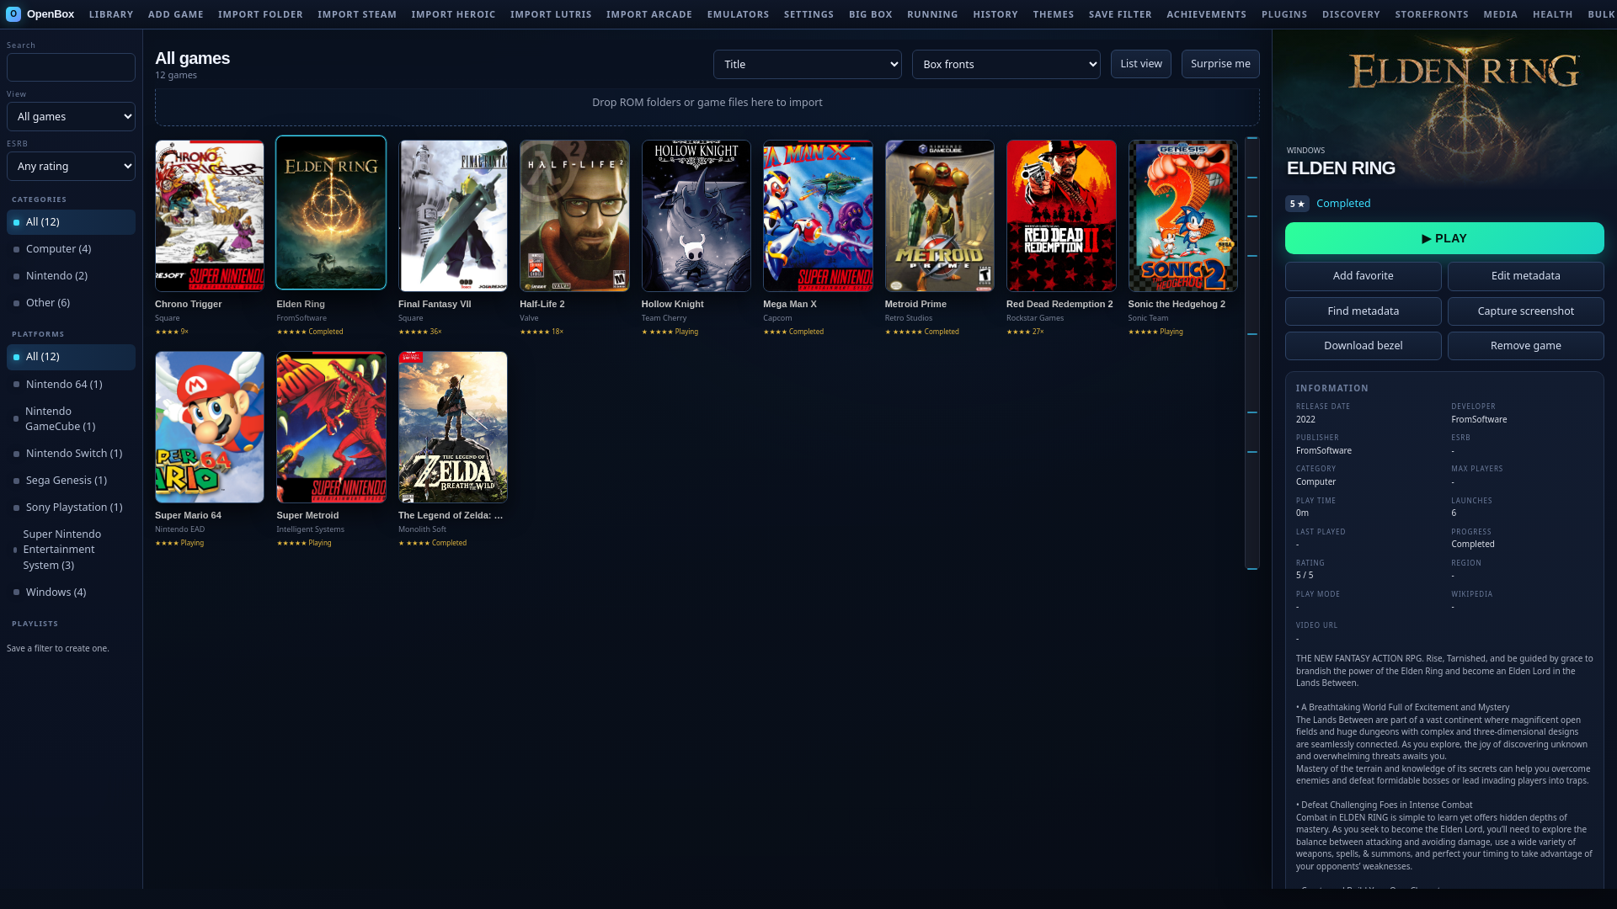Select Zelda Breath of the Wild cover
The width and height of the screenshot is (1617, 909).
[453, 427]
